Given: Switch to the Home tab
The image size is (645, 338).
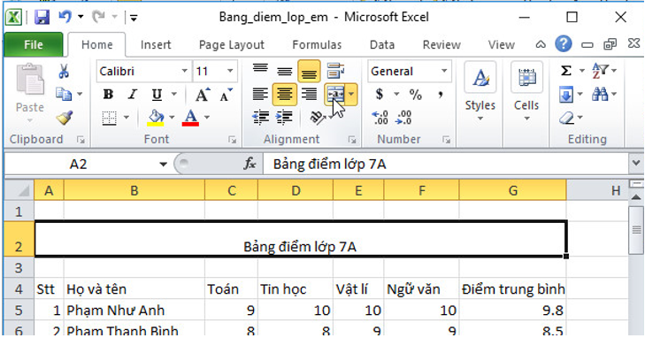Looking at the screenshot, I should [96, 44].
